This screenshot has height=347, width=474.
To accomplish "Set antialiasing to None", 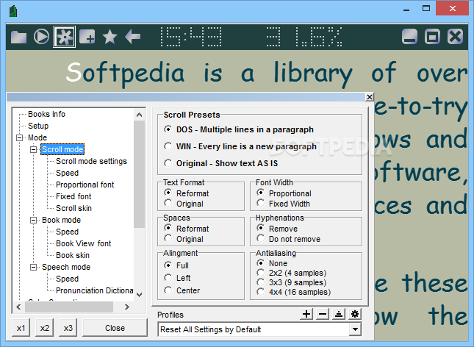I will tap(272, 263).
